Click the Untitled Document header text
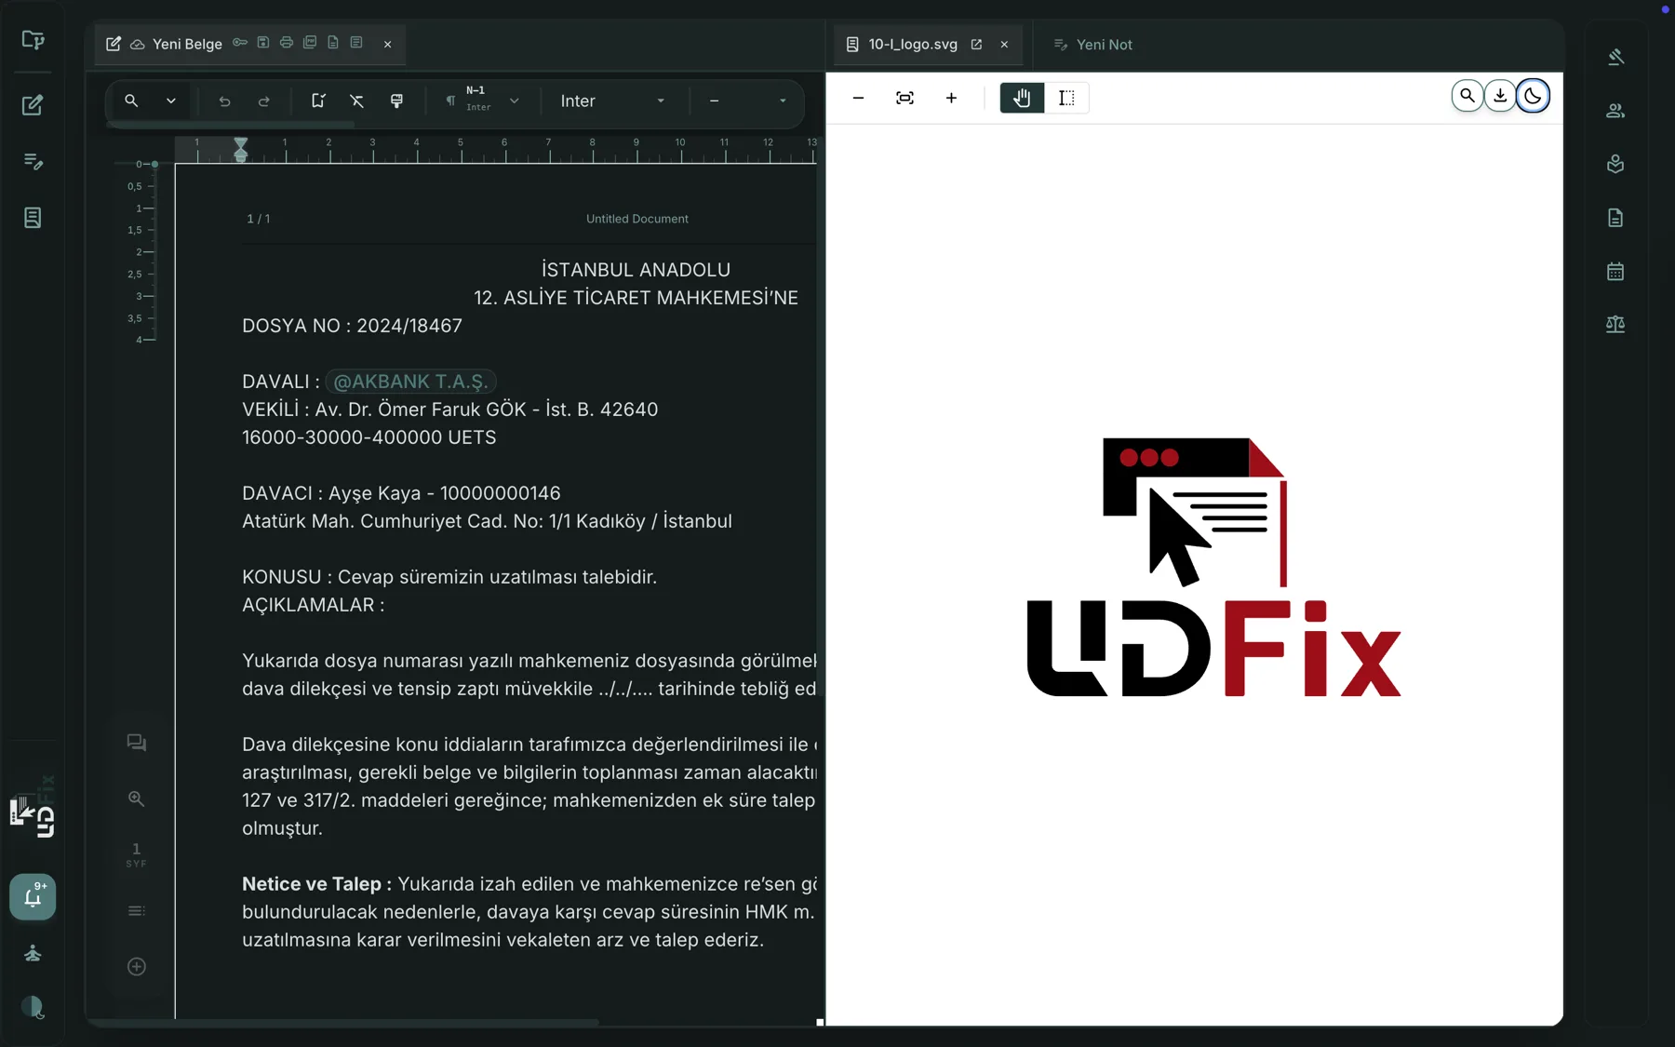The width and height of the screenshot is (1675, 1047). [x=637, y=219]
